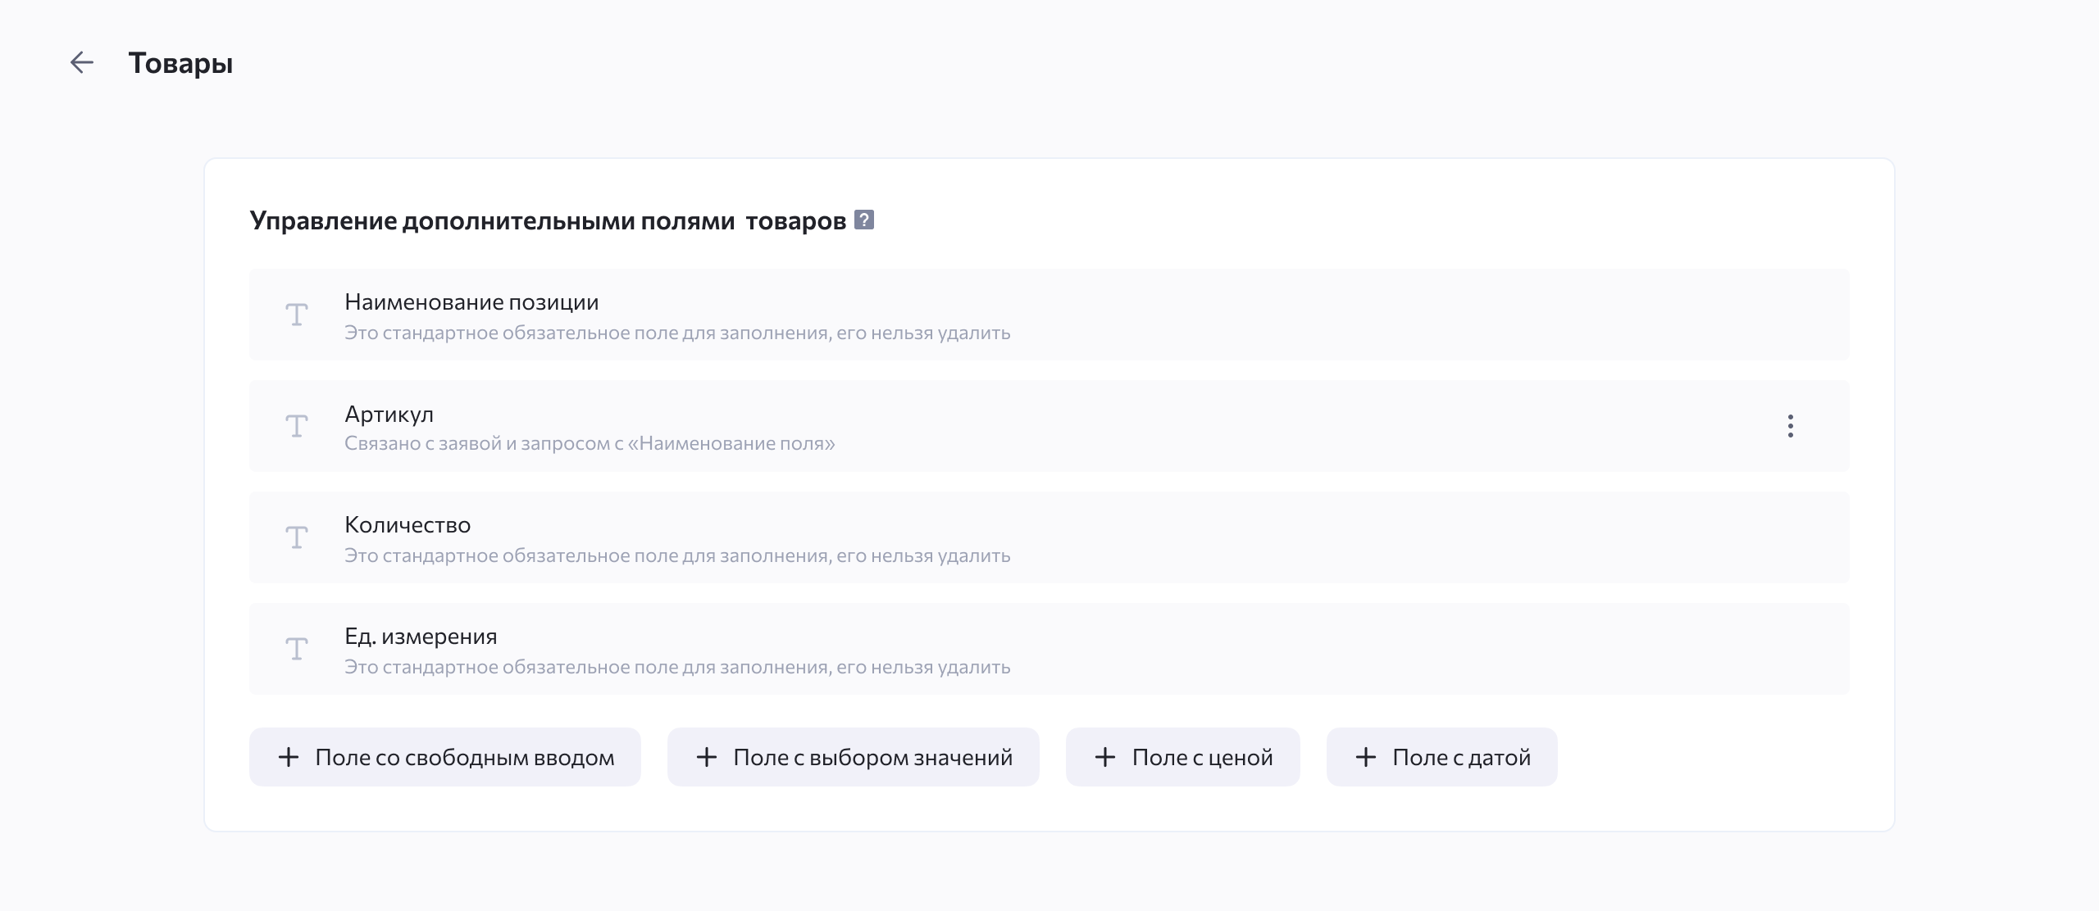The image size is (2099, 911).
Task: Click the T icon beside Ед. измерения
Action: [297, 649]
